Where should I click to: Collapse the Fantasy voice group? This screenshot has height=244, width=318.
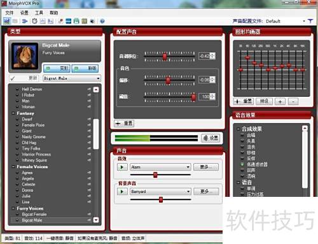point(13,113)
